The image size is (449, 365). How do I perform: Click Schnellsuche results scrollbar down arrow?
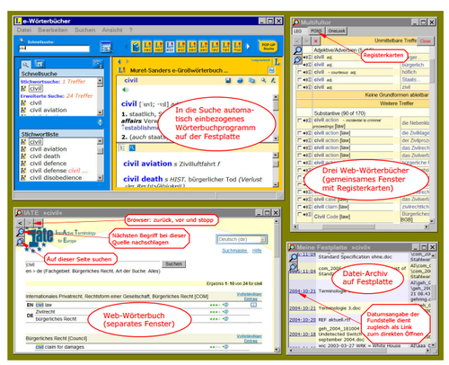tap(100, 112)
